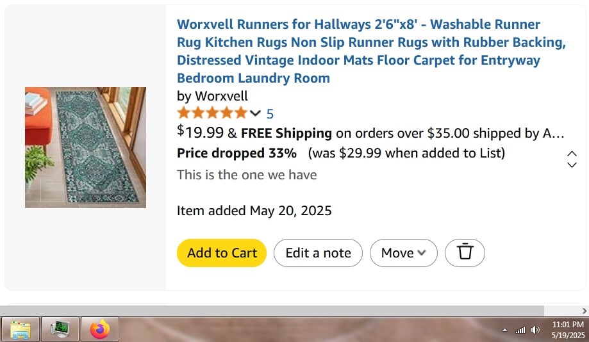Open File Explorer from the taskbar
Viewport: 589px width, 342px height.
(21, 330)
